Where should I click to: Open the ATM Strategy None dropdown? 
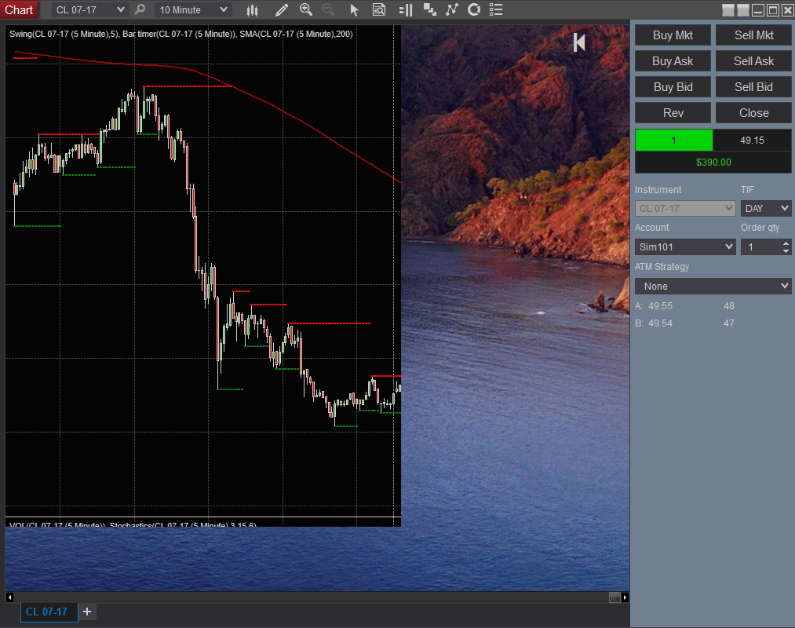click(x=713, y=286)
